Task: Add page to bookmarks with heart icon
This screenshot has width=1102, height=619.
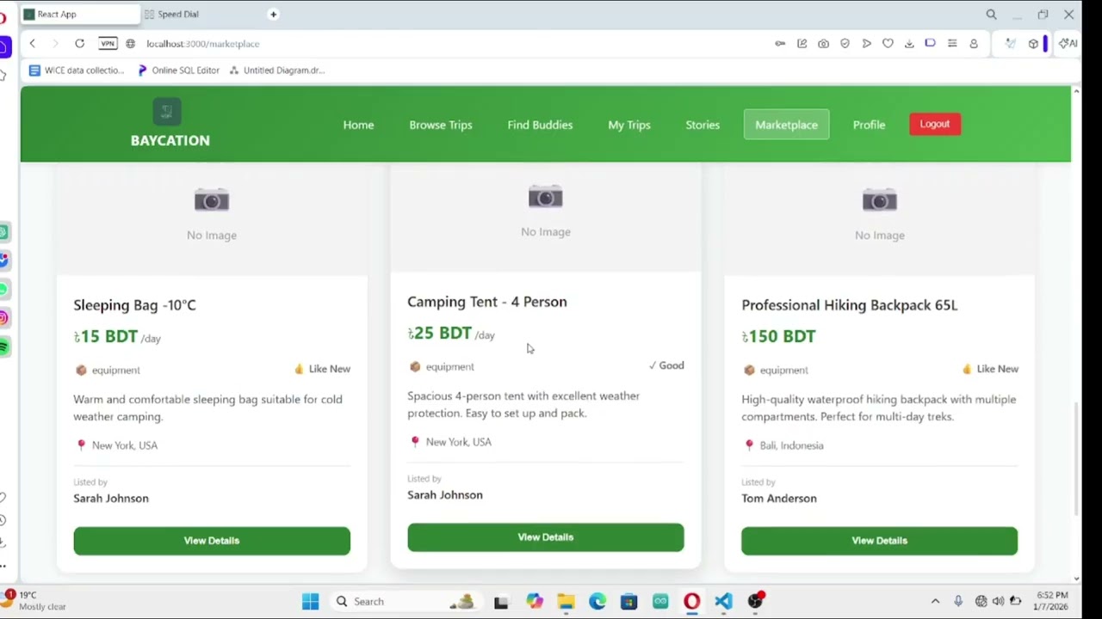Action: point(888,43)
